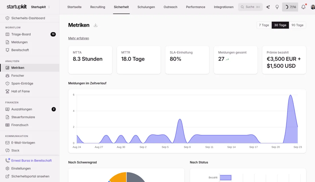Click the trend arrow next to 27
315x182 pixels.
point(227,59)
